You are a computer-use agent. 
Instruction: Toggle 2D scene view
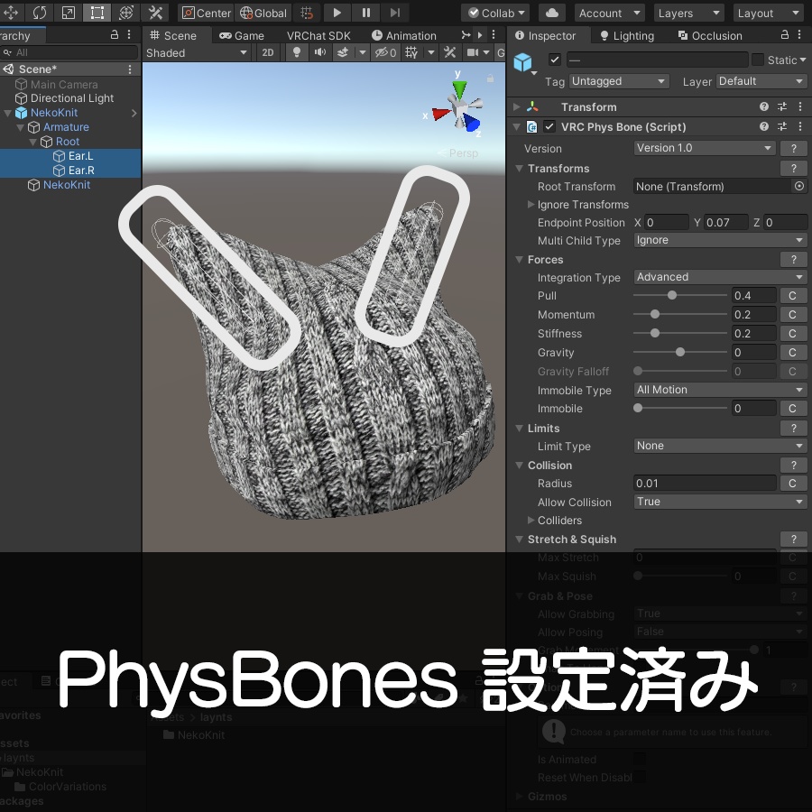click(x=268, y=53)
